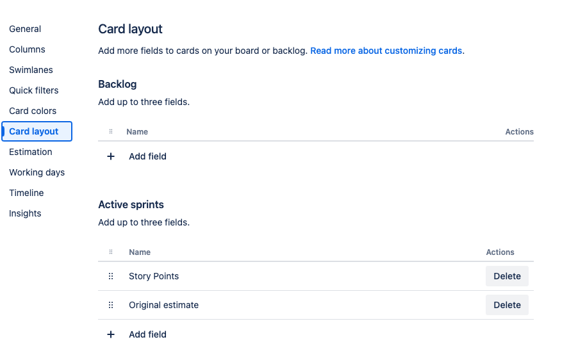Click the drag handle beside Original estimate
Image resolution: width=578 pixels, height=360 pixels.
click(111, 305)
